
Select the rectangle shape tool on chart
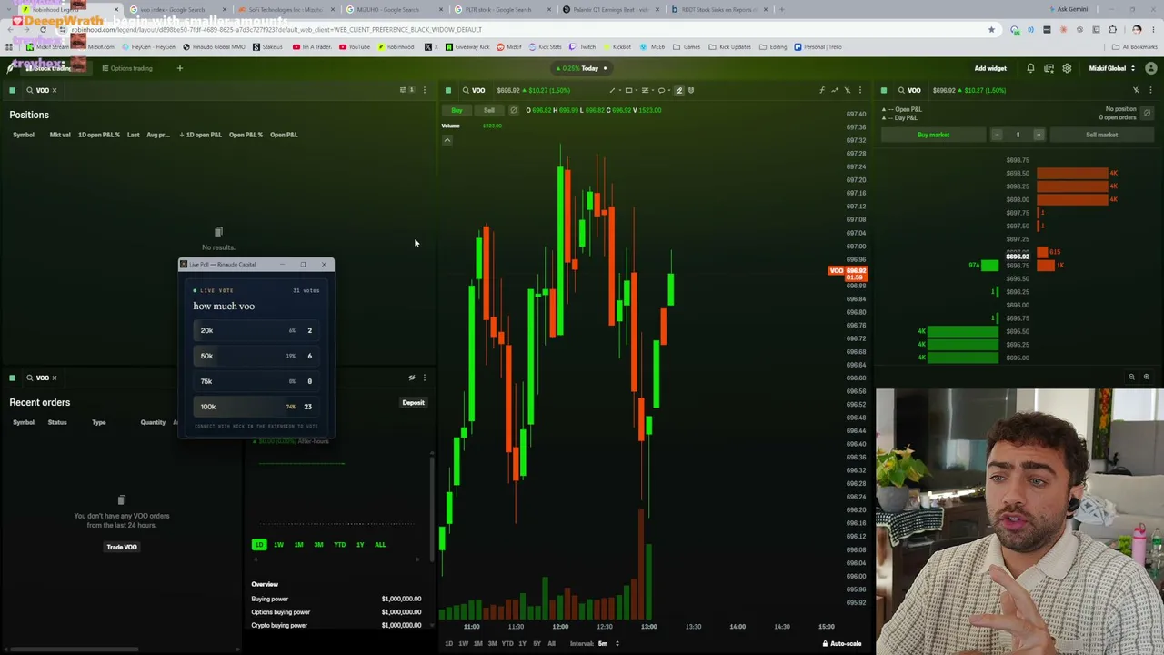pos(628,90)
